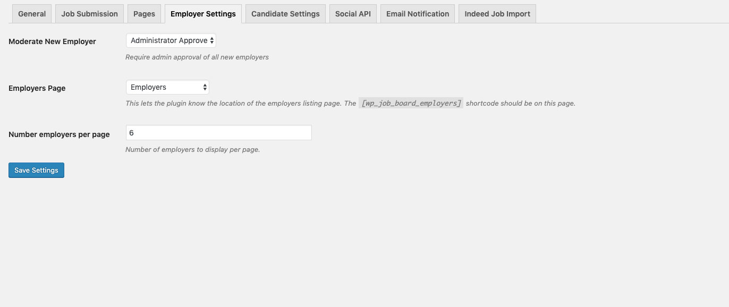
Task: Click the 'Require admin approval' description text
Action: tap(197, 57)
